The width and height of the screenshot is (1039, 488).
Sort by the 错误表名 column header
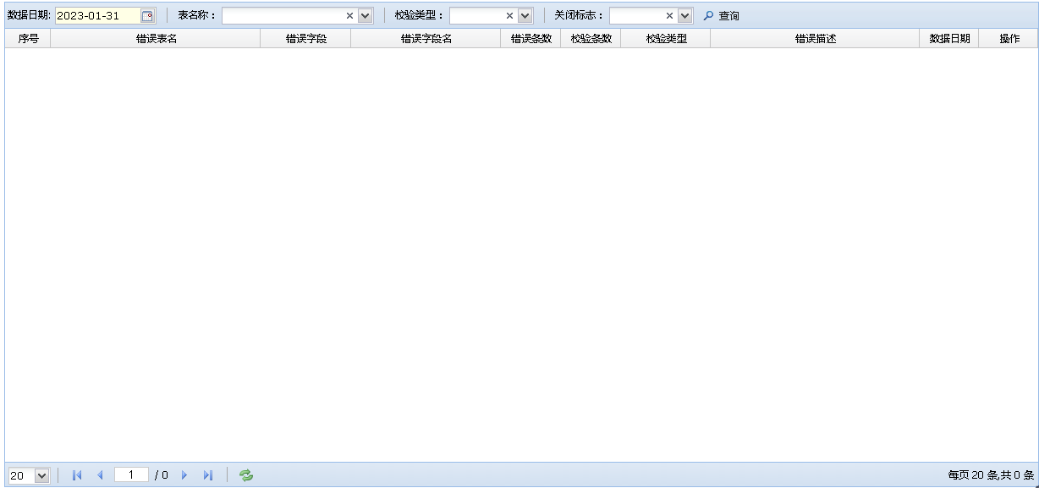[x=156, y=38]
